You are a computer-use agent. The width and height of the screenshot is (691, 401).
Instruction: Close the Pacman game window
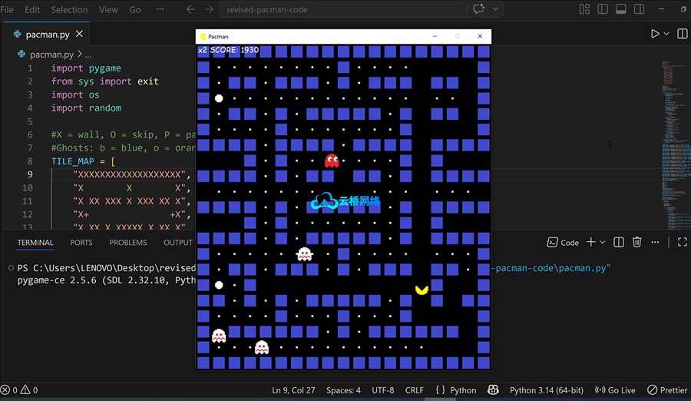(480, 36)
